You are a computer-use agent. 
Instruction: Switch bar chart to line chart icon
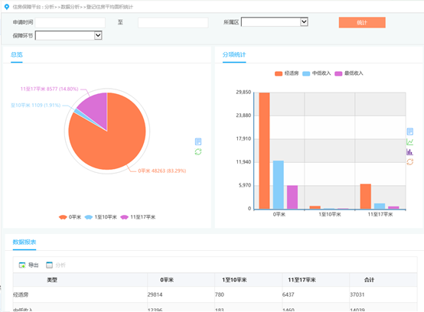pyautogui.click(x=410, y=141)
